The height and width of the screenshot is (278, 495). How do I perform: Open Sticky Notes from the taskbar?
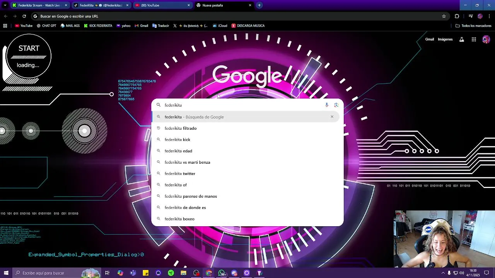(x=146, y=273)
